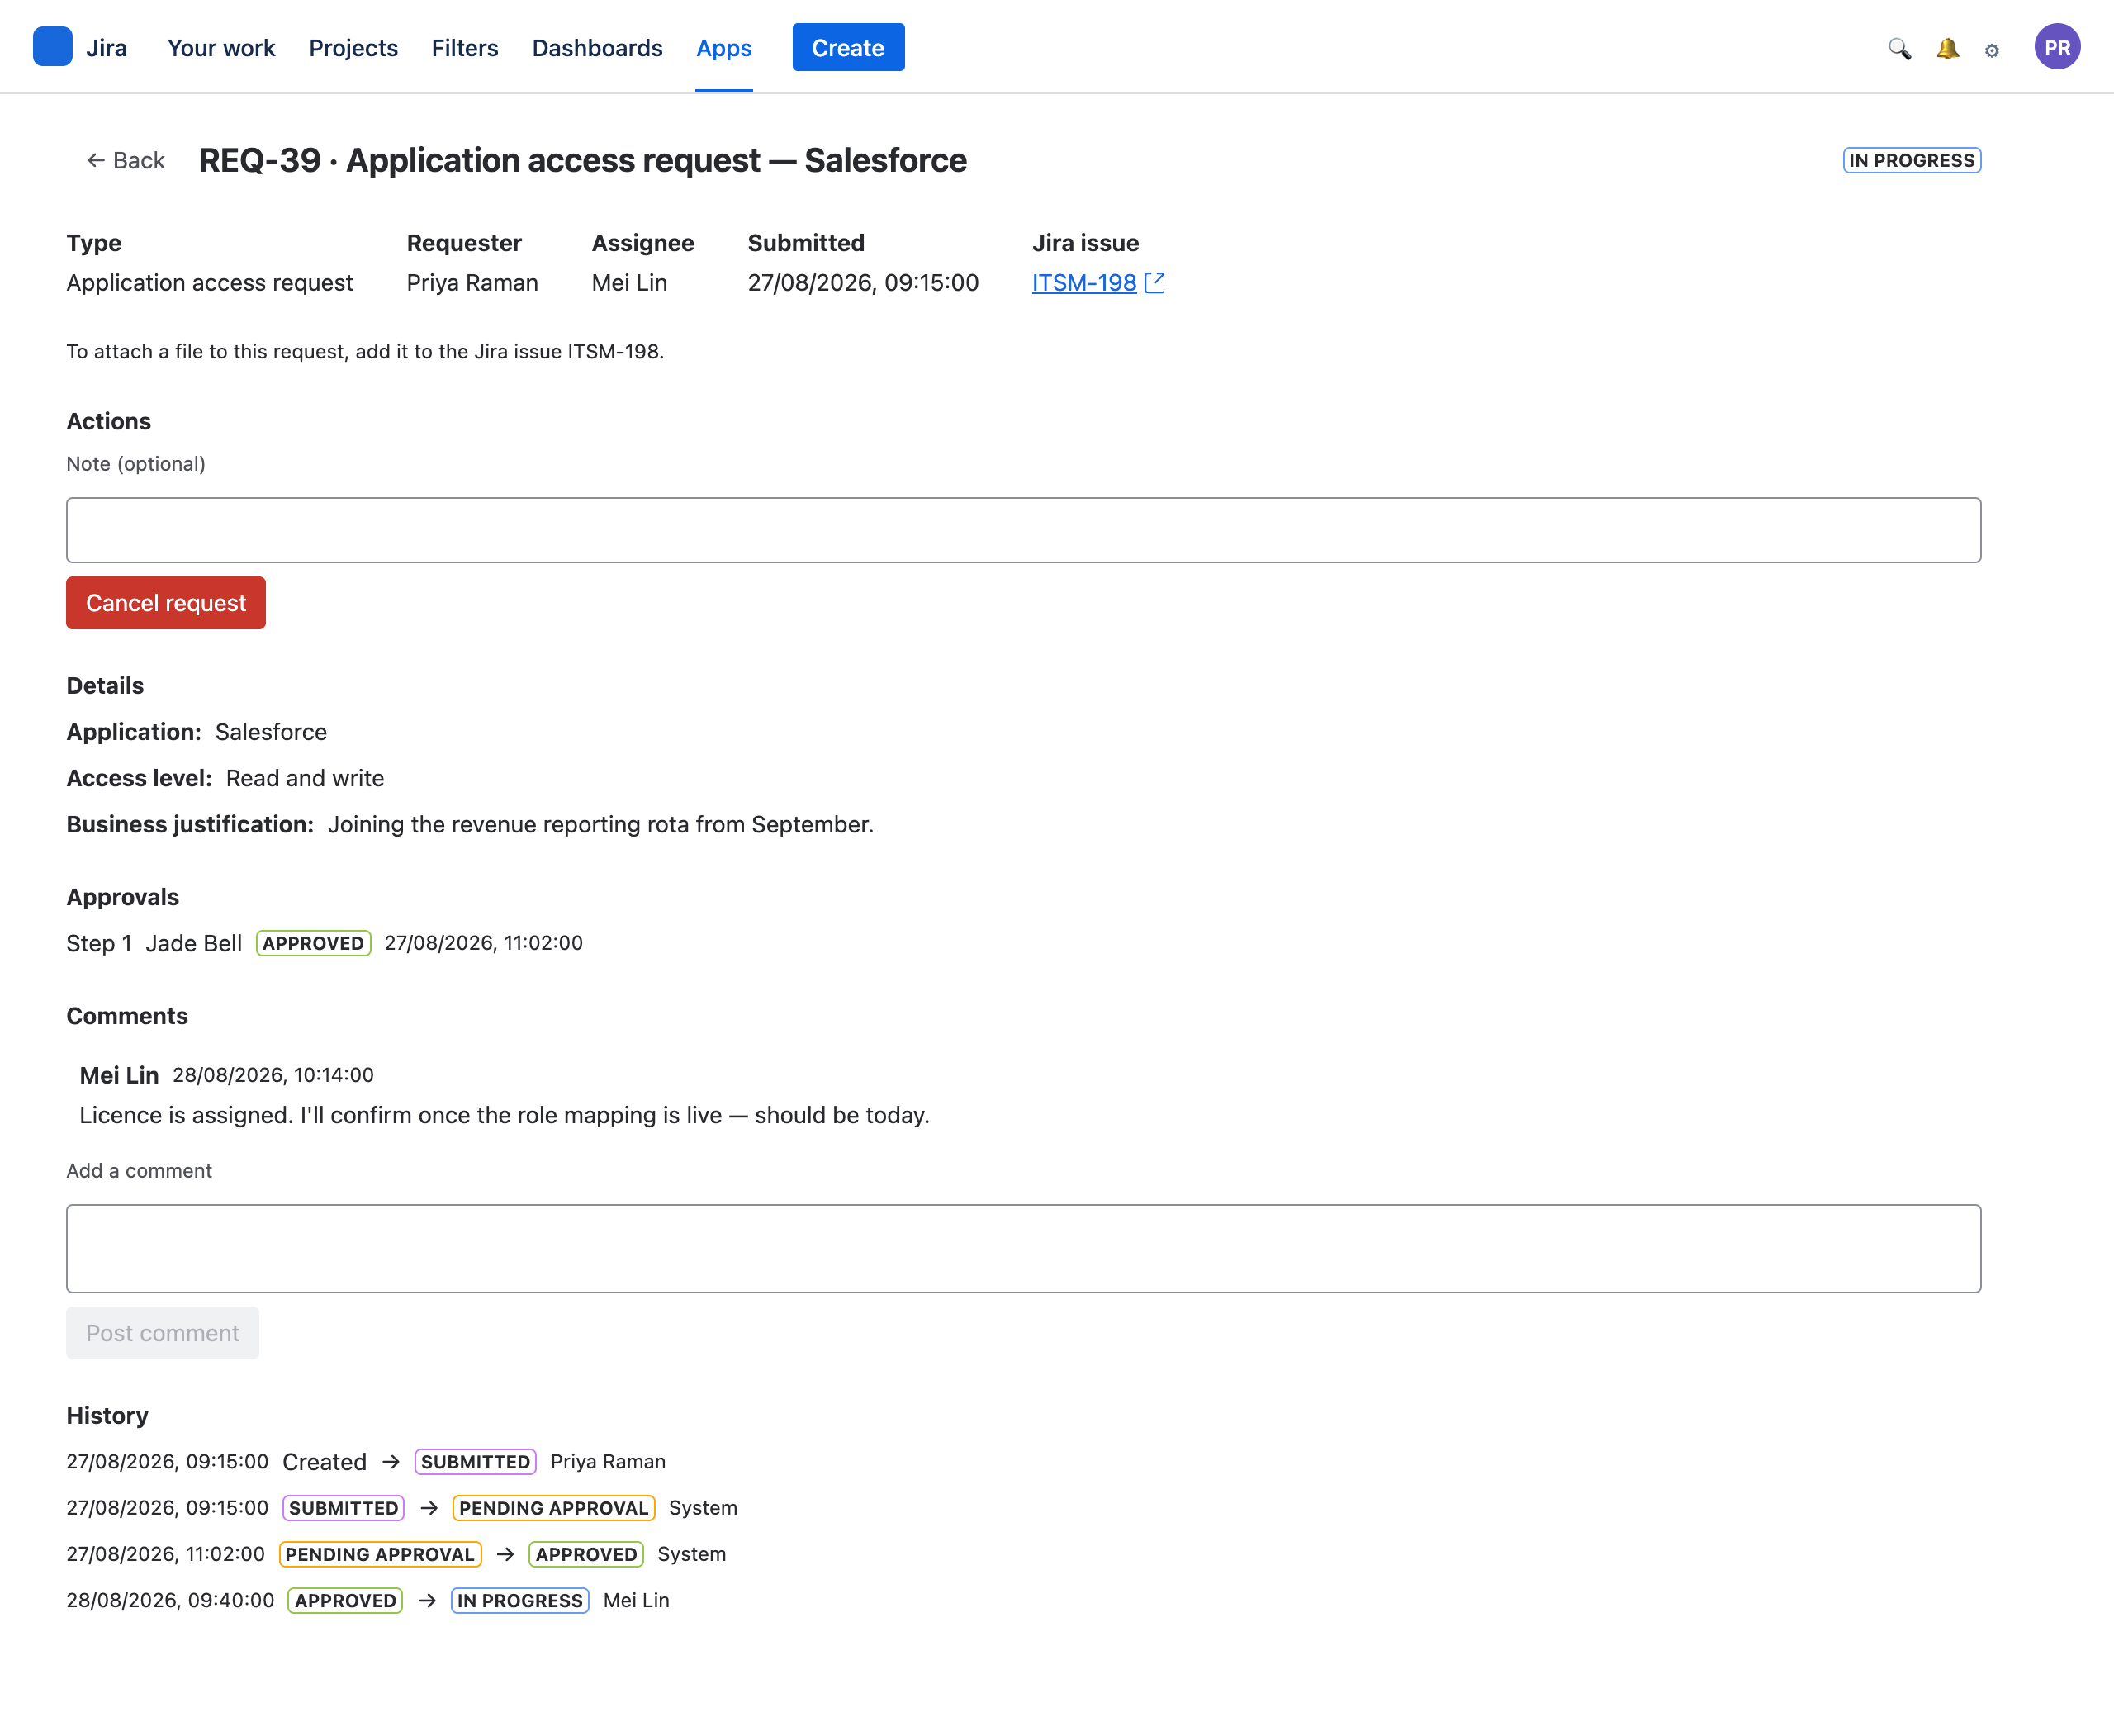The image size is (2114, 1736).
Task: Click approval timestamp 27/08/2026, 11:02:00 in Approvals
Action: point(483,943)
